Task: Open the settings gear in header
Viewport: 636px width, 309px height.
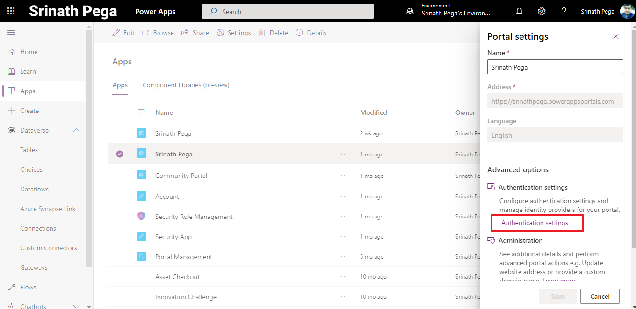Action: pos(542,11)
